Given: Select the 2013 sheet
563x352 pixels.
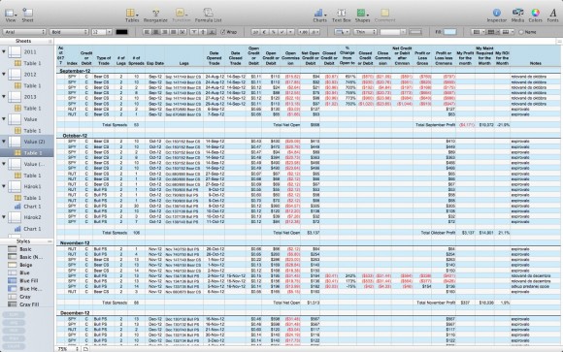Looking at the screenshot, I should [27, 97].
